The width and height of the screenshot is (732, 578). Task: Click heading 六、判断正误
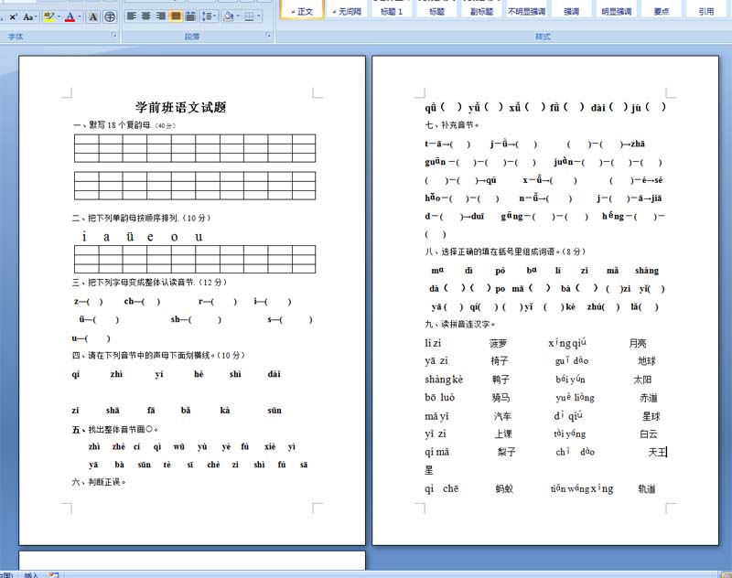point(99,482)
